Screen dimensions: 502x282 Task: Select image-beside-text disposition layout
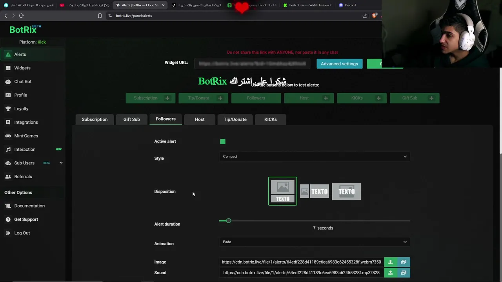tap(315, 192)
